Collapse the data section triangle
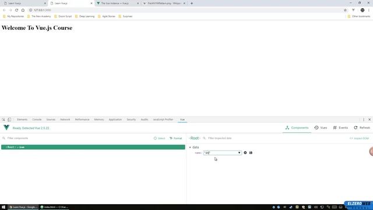 pos(190,148)
